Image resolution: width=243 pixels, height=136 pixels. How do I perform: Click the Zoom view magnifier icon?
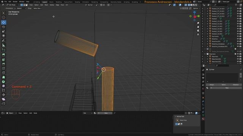pyautogui.click(x=198, y=23)
